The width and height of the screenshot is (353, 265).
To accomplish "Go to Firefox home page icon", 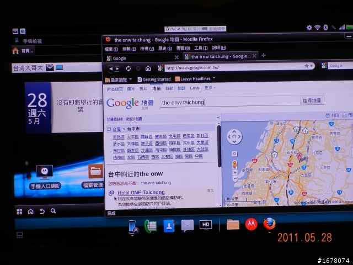I will click(148, 68).
